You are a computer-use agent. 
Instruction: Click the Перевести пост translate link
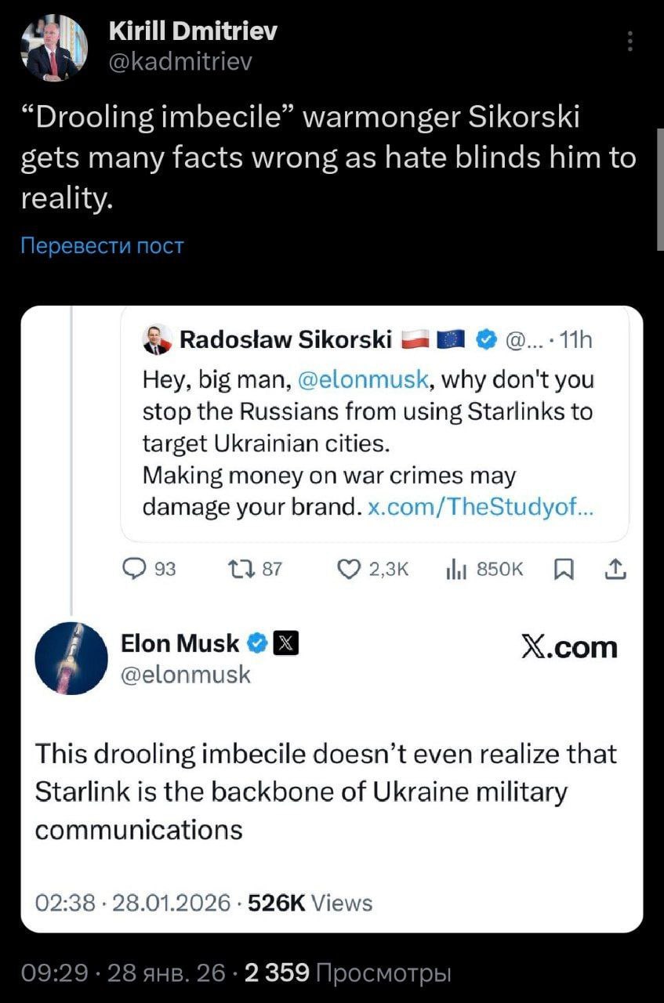tap(101, 246)
